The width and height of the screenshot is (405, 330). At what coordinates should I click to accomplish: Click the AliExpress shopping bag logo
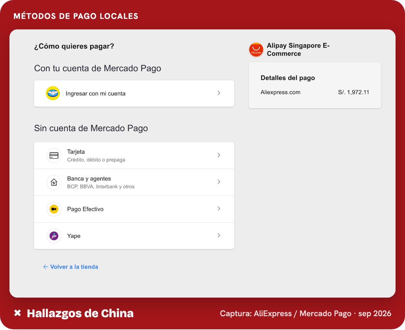click(256, 50)
